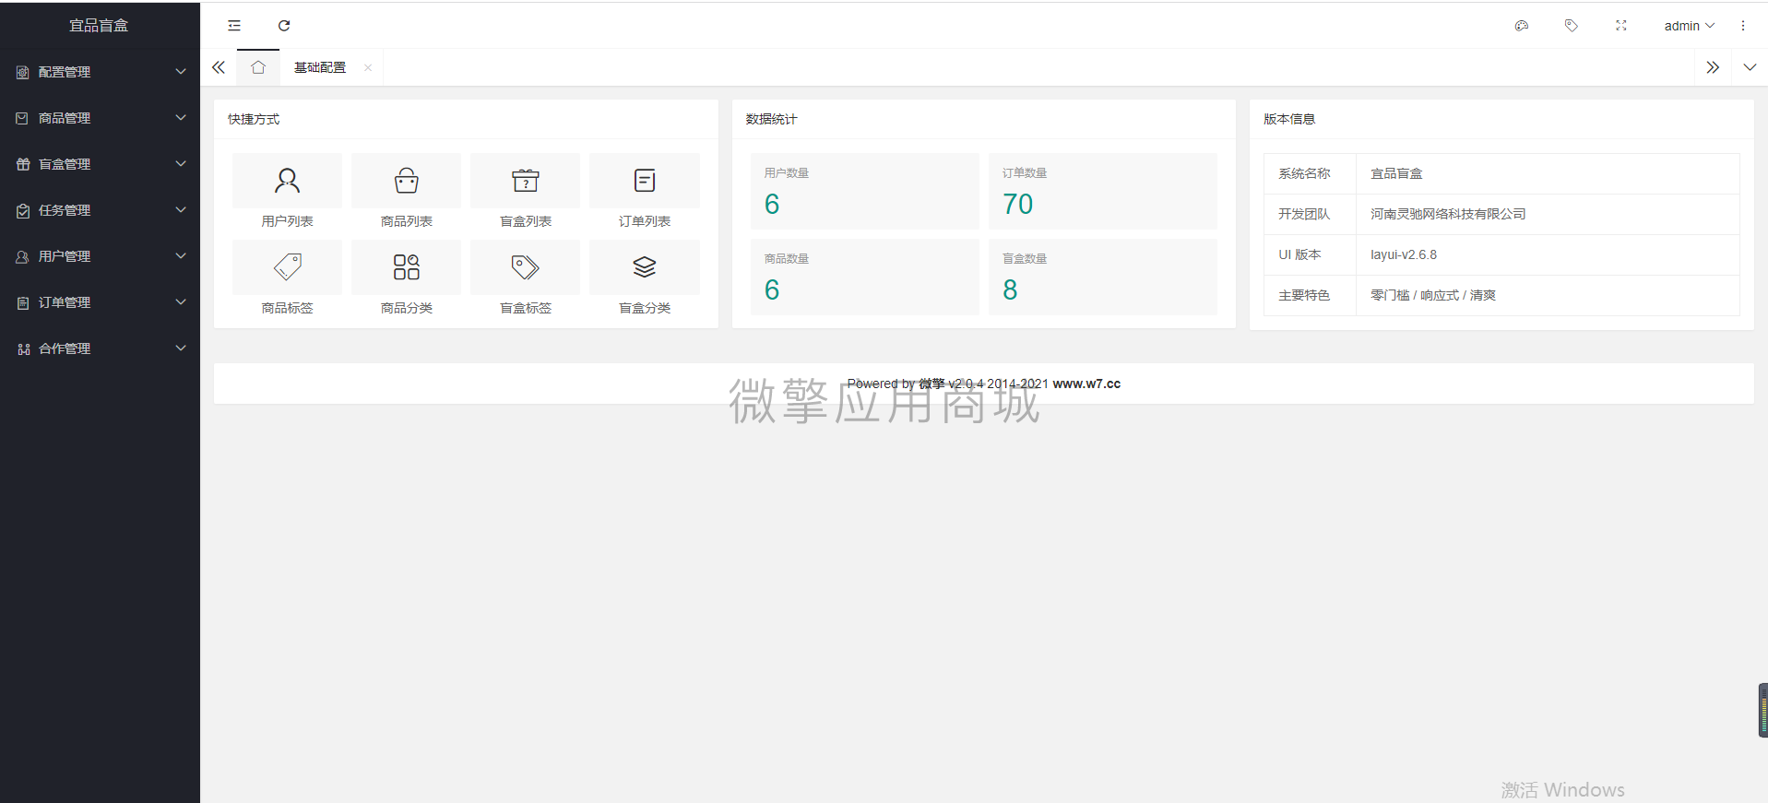Click the 盲盒数量 value 8
The image size is (1768, 803).
coord(1010,289)
